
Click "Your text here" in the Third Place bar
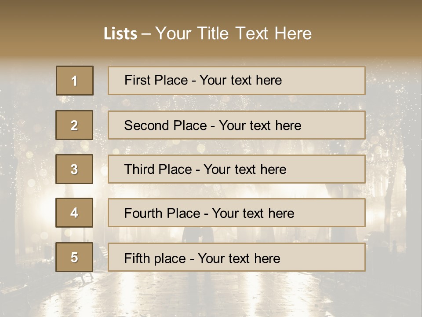245,170
